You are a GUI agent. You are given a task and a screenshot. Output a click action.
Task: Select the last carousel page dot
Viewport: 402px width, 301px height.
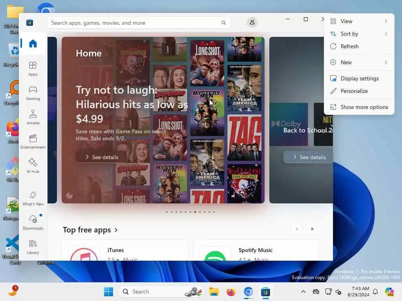214,212
